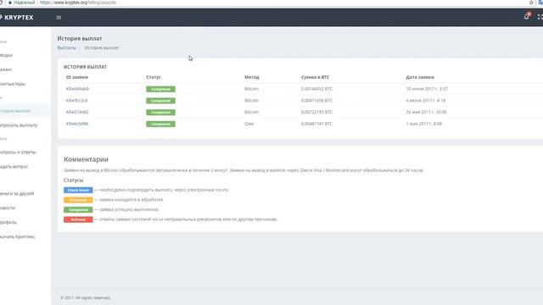This screenshot has height=305, width=543.
Task: Select История выплат in the sidebar
Action: point(15,111)
